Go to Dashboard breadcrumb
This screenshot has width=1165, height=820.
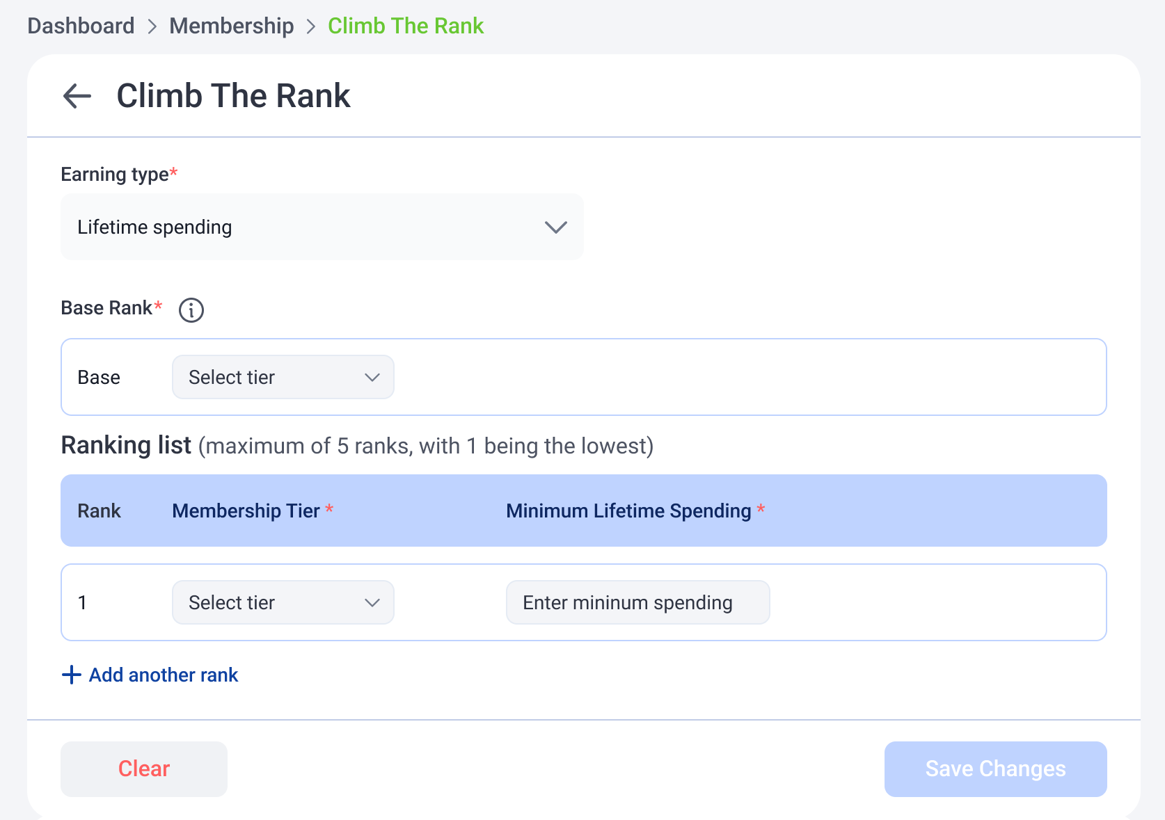[81, 26]
